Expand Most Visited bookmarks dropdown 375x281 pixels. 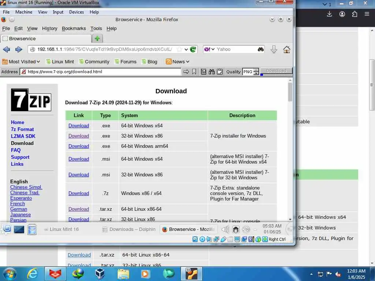[x=21, y=61]
